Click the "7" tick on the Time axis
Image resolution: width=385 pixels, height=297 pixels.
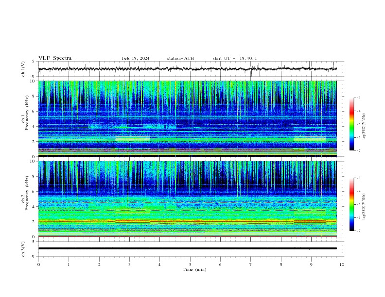[251, 264]
